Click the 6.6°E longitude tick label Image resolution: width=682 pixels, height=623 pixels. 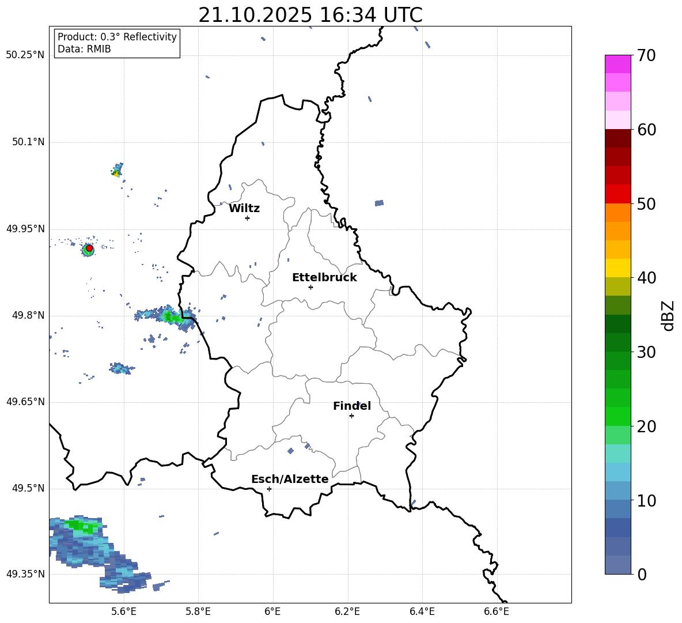click(497, 611)
